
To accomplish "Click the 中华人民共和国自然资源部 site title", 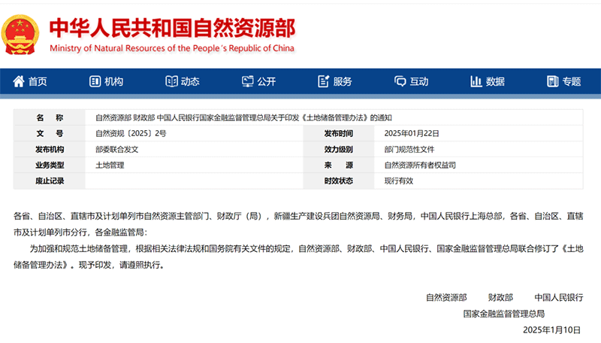I will point(171,27).
